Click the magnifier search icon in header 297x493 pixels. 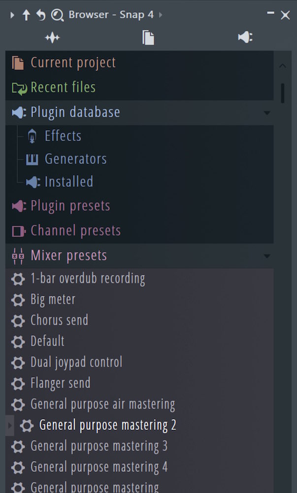58,15
